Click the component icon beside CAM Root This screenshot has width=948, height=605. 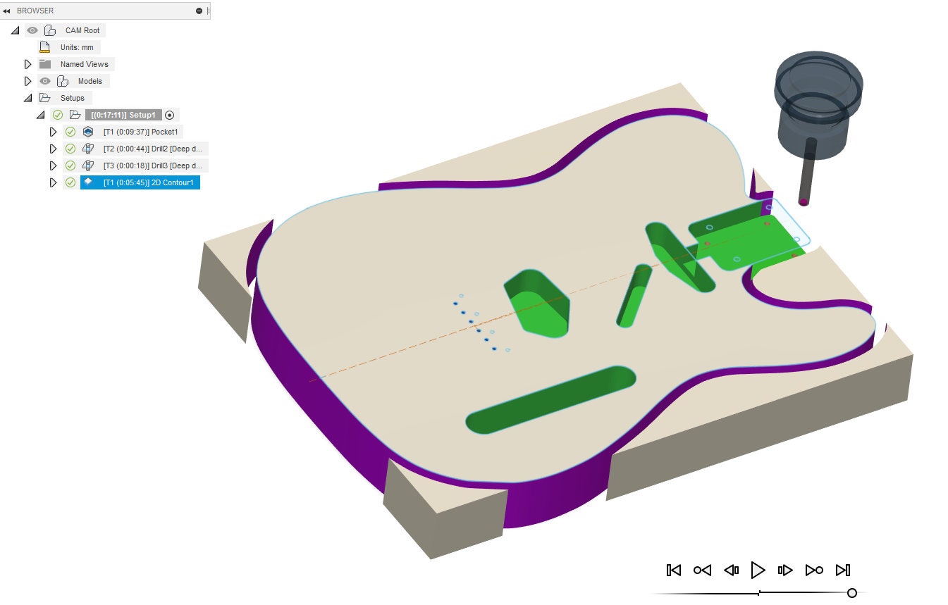click(48, 30)
